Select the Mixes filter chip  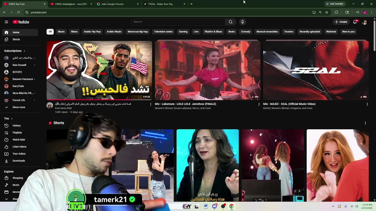click(x=74, y=32)
